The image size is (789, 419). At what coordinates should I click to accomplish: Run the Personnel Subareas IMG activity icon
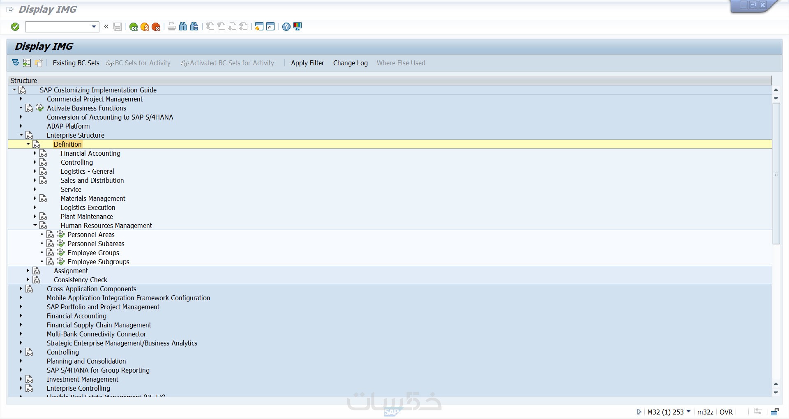(61, 244)
